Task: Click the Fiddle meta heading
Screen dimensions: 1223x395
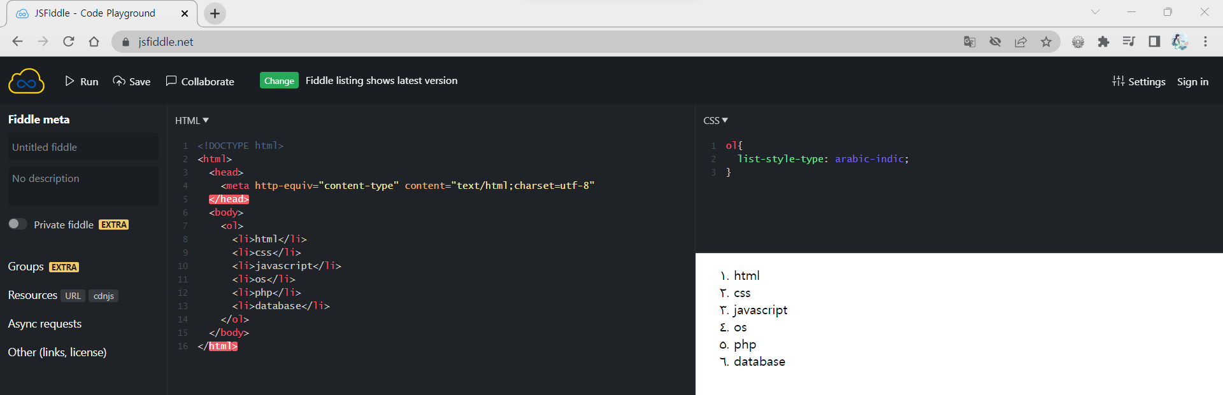Action: 39,120
